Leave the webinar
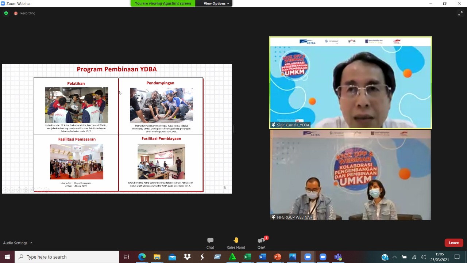Image resolution: width=467 pixels, height=263 pixels. (x=454, y=243)
